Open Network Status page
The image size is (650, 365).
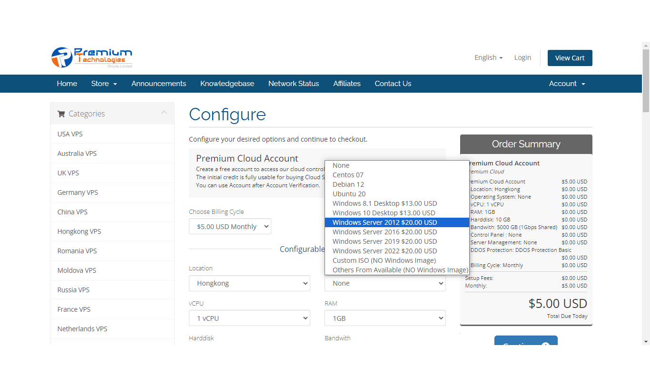point(294,84)
